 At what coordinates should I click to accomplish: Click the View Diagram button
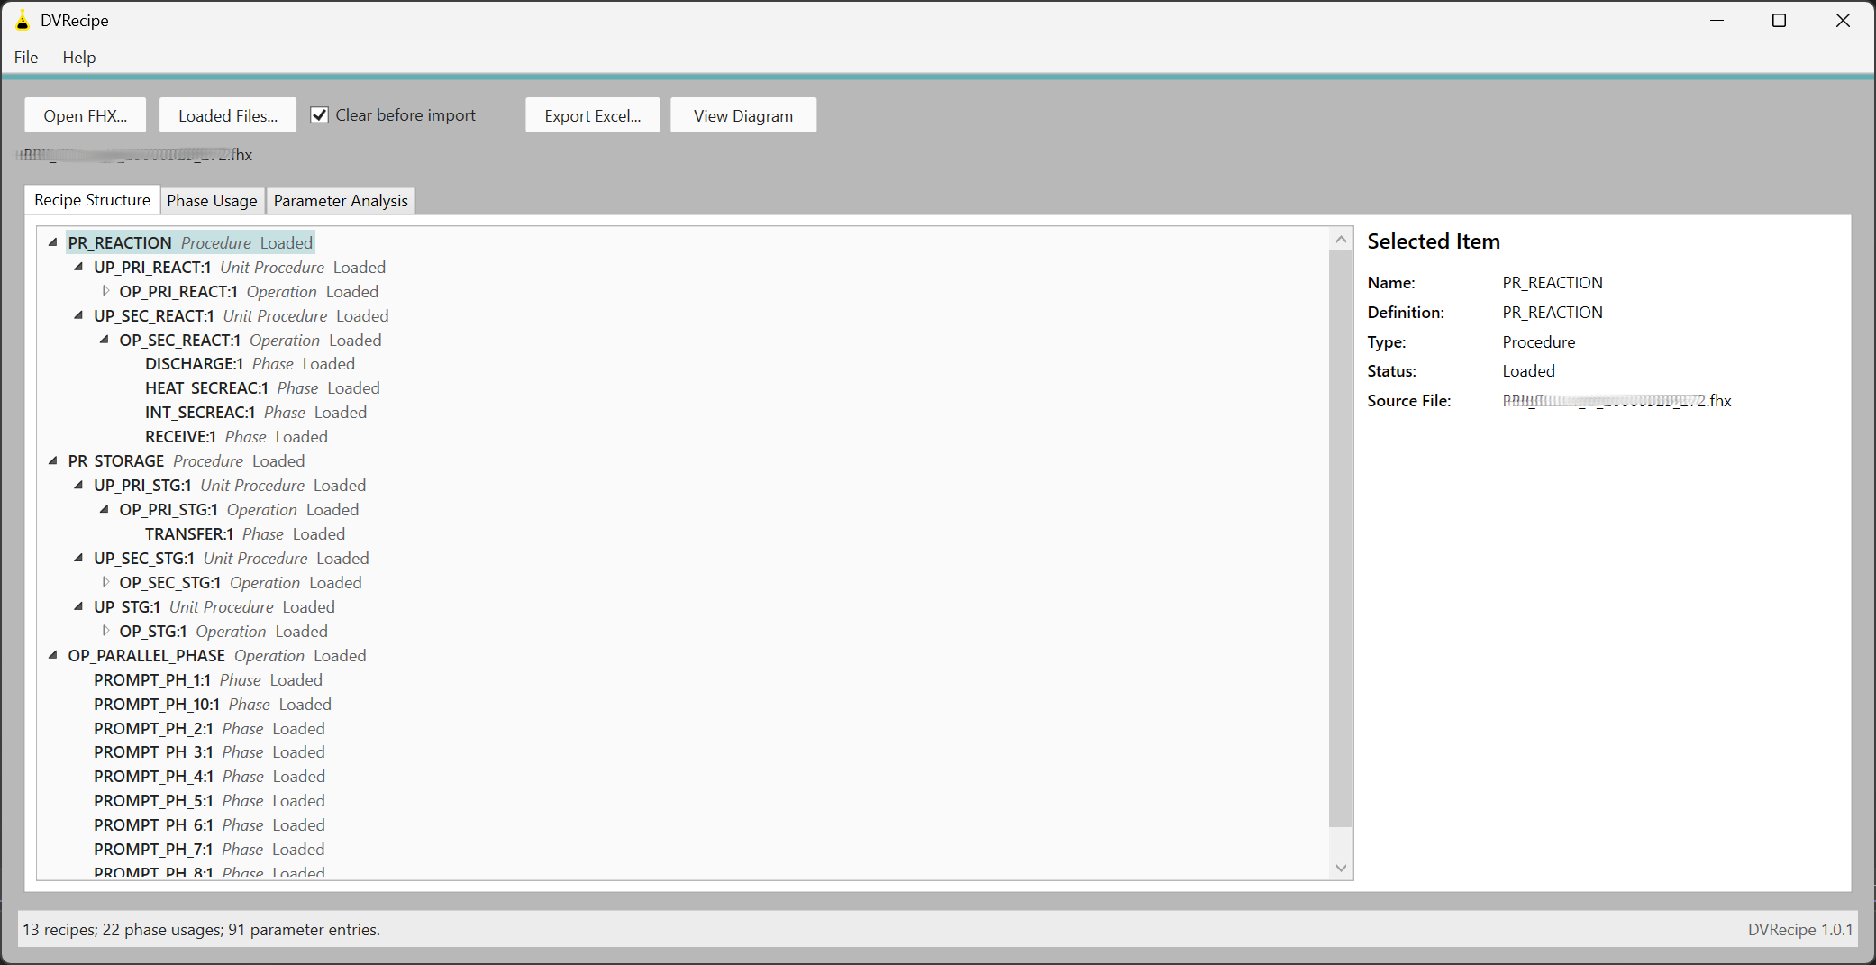click(x=743, y=115)
